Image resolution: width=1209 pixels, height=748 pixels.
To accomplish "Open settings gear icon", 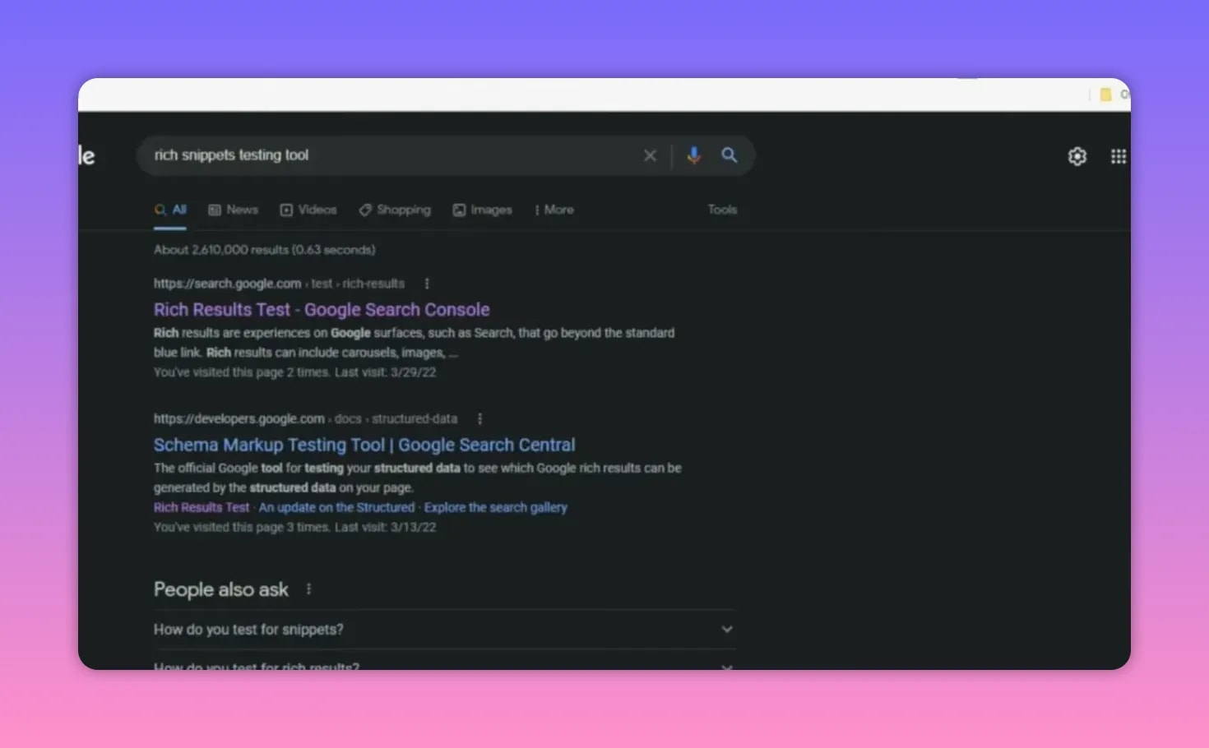I will [1077, 156].
